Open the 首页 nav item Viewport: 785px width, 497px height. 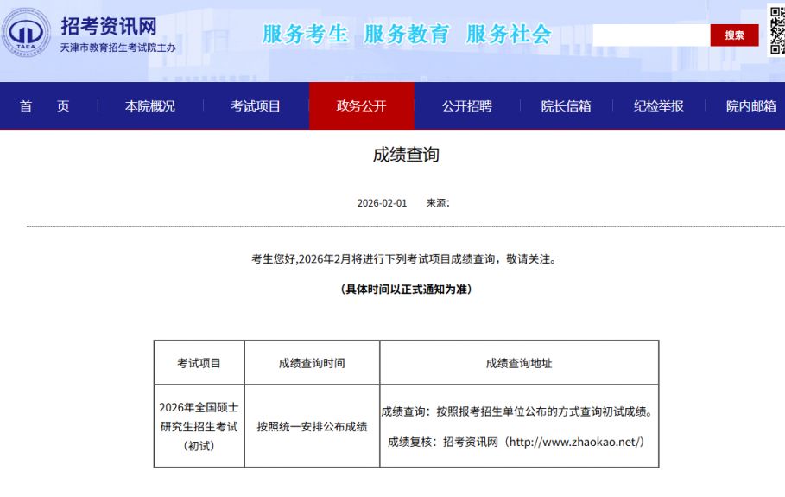[44, 106]
